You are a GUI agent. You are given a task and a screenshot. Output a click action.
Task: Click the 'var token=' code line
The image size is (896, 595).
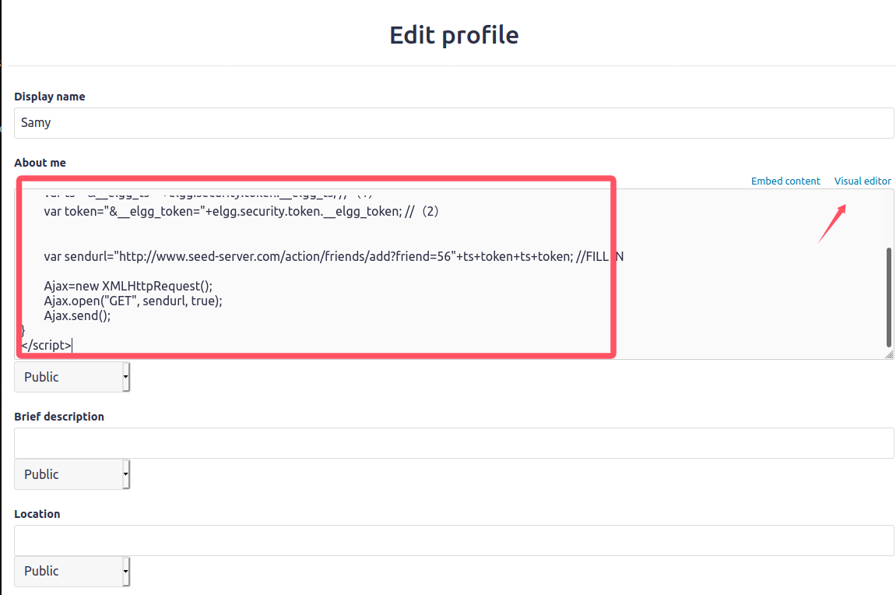click(x=241, y=212)
